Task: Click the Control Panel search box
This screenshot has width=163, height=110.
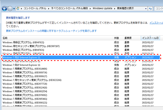Action: pos(159,8)
